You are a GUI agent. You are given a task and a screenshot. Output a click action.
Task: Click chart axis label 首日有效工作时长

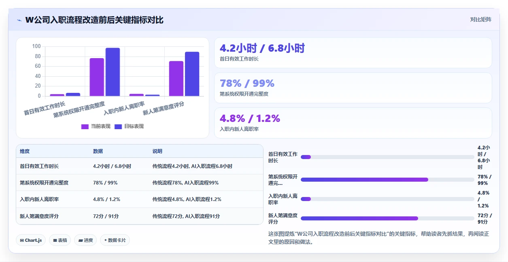point(45,109)
